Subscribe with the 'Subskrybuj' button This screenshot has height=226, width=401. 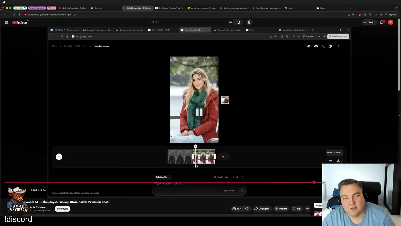click(62, 209)
